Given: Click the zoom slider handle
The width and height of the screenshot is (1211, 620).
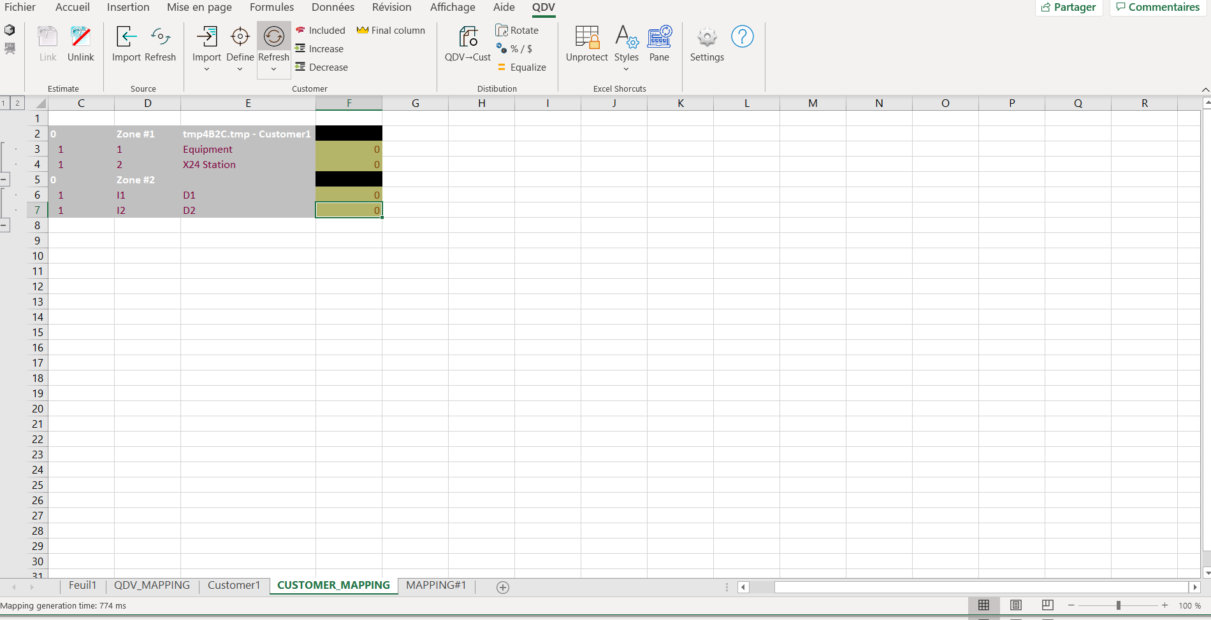Looking at the screenshot, I should (x=1118, y=605).
